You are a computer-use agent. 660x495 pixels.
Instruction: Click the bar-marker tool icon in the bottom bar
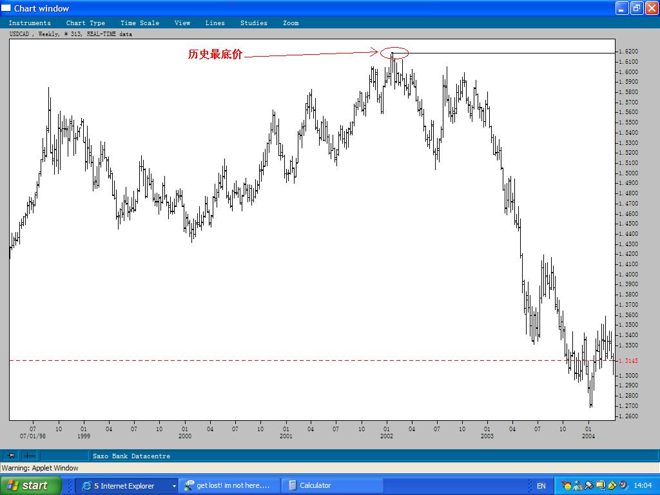pos(12,456)
